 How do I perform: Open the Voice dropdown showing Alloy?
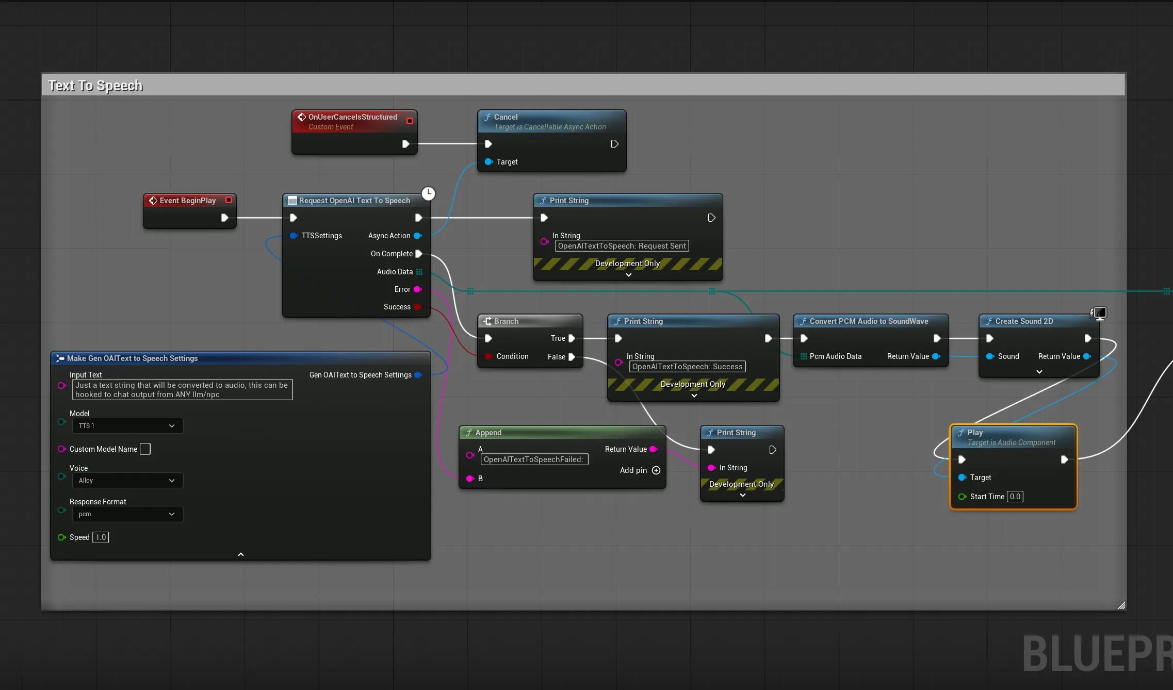[127, 481]
